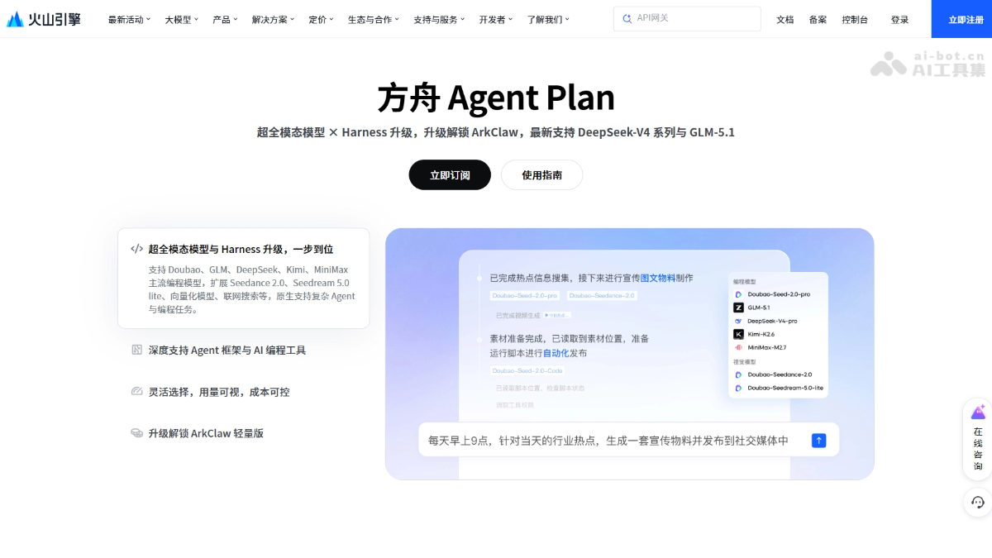This screenshot has height=558, width=992.
Task: Click the DeepSeek-V4-pro model name
Action: click(772, 321)
